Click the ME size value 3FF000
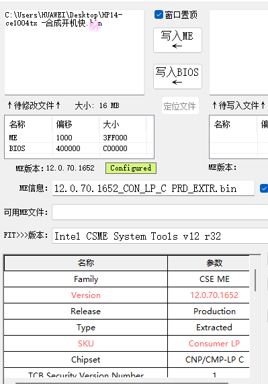This screenshot has height=384, width=268. (x=115, y=138)
